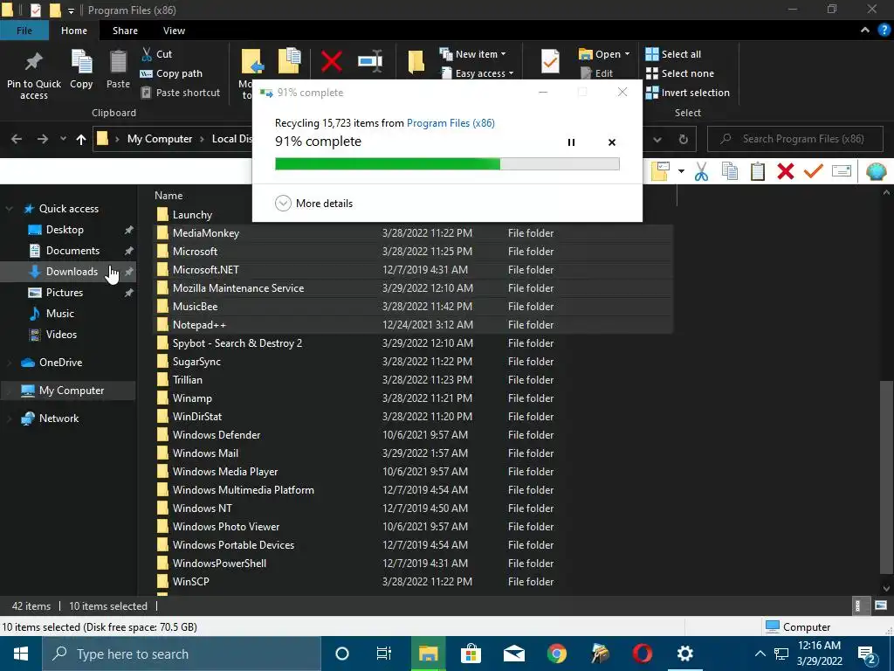Open the address bar history dropdown
894x671 pixels.
coord(657,139)
